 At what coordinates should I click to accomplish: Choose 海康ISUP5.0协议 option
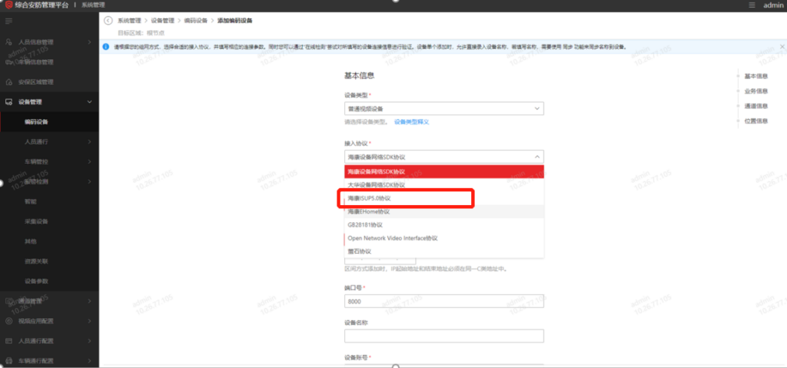pyautogui.click(x=444, y=198)
